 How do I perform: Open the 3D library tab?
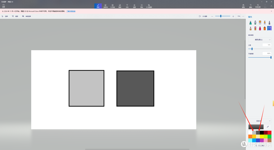click(x=149, y=6)
